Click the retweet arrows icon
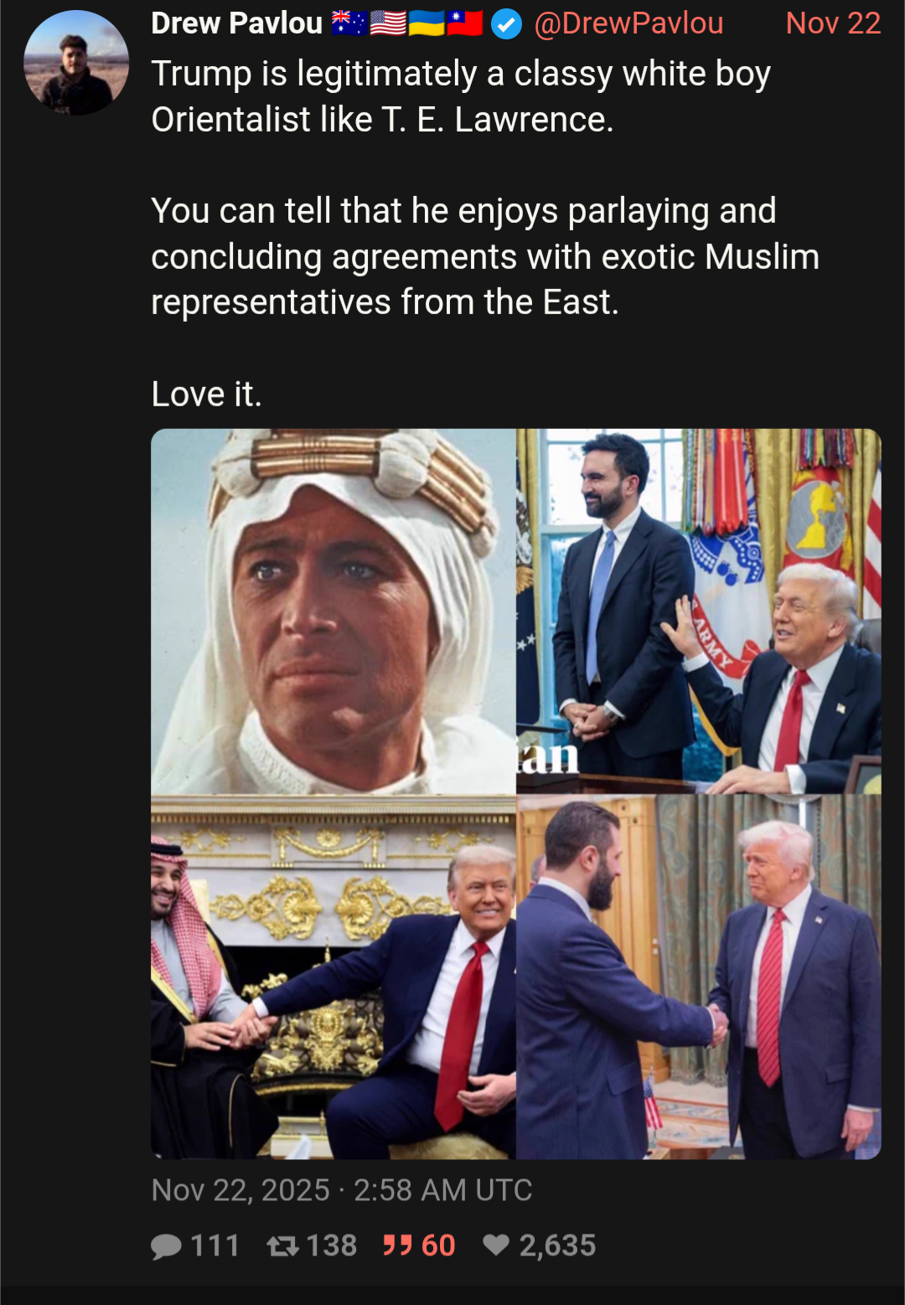This screenshot has width=905, height=1305. [282, 1246]
